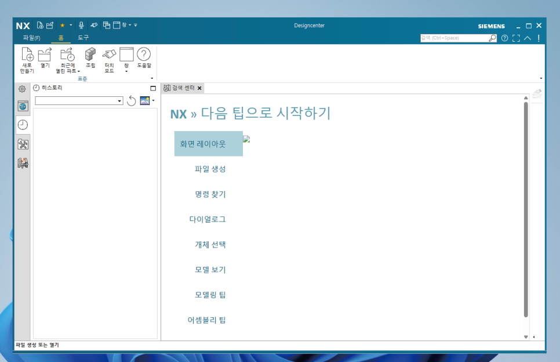This screenshot has height=362, width=560.
Task: Click the gold star favorites icon
Action: click(62, 26)
